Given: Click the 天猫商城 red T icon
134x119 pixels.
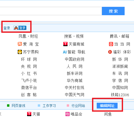Looking at the screenshot, I should (x=65, y=44).
